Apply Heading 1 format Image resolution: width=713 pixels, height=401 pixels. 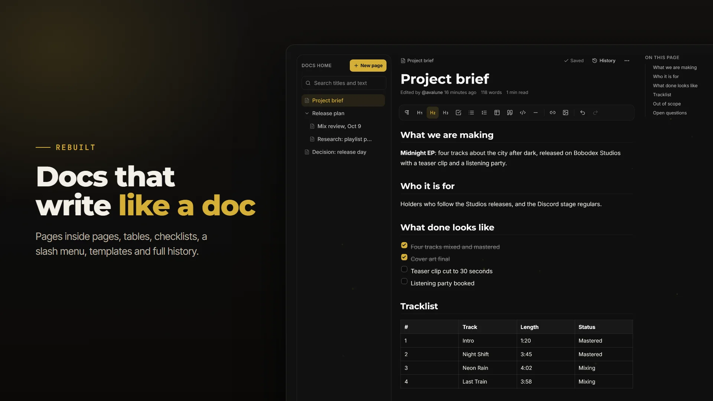click(420, 113)
